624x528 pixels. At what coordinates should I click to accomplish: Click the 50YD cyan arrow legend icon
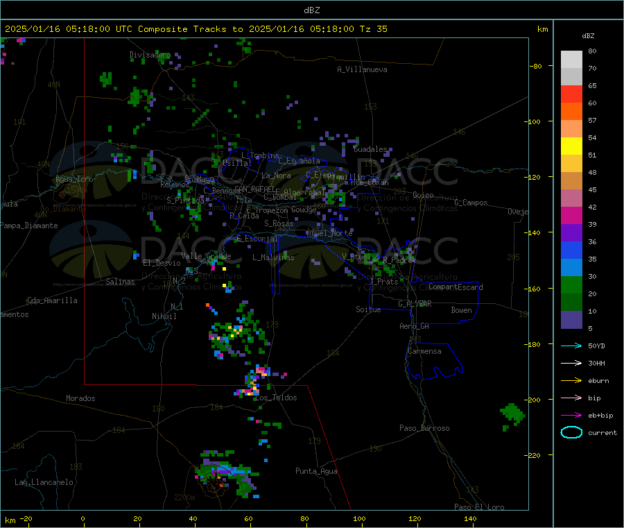click(x=571, y=346)
